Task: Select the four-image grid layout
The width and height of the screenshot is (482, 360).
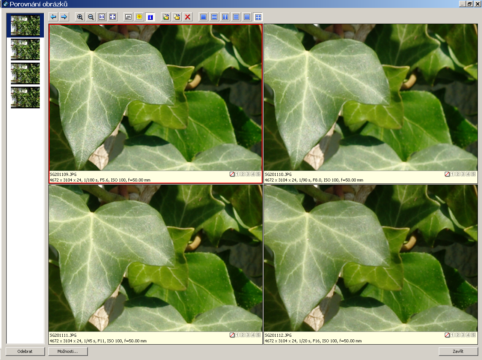Action: click(x=258, y=17)
